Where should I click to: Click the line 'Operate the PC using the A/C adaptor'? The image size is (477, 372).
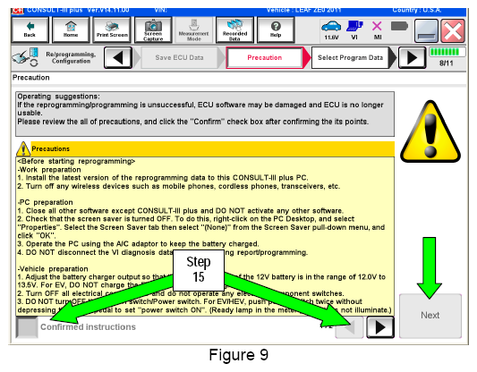[138, 244]
